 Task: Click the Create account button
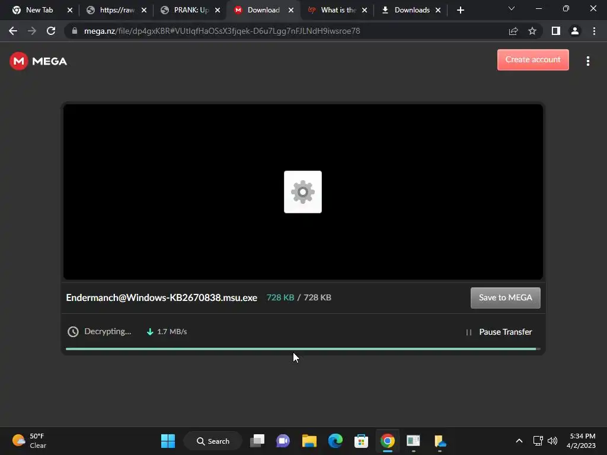pyautogui.click(x=533, y=60)
